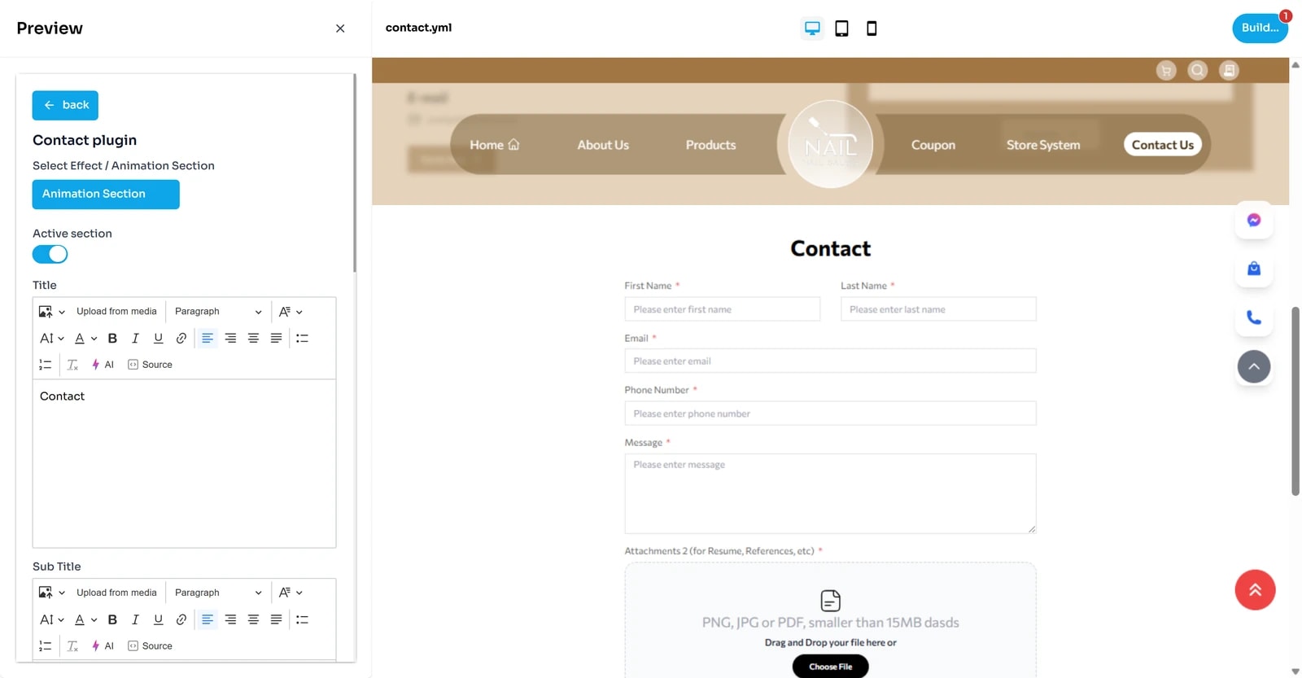
Task: Close the Preview panel
Action: pos(340,28)
